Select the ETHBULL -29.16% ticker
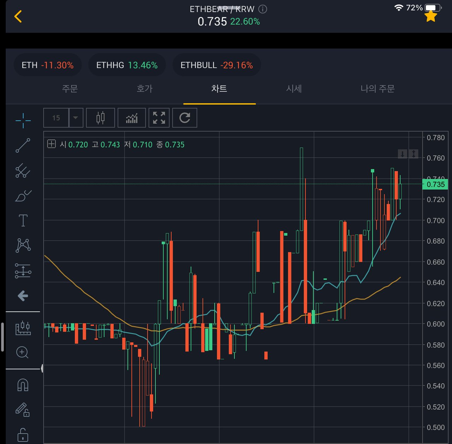 pos(216,65)
